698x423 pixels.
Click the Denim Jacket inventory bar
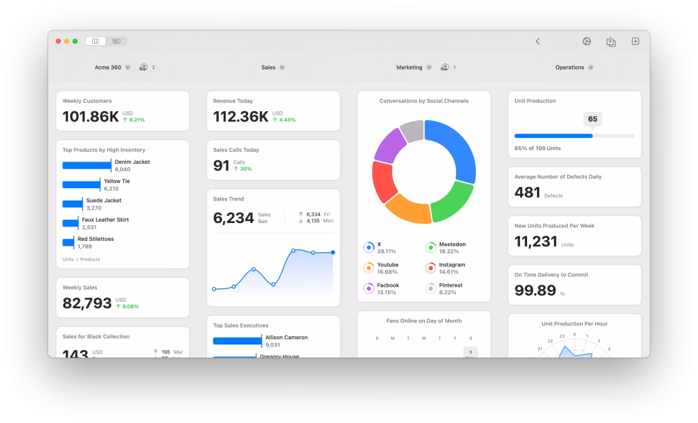click(x=87, y=165)
